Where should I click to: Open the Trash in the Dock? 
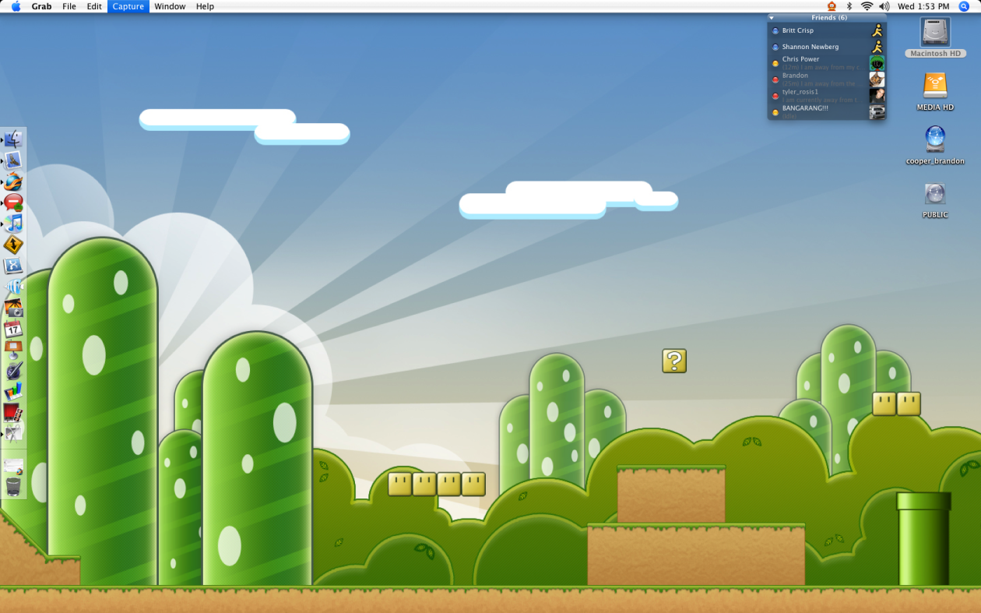click(x=13, y=487)
